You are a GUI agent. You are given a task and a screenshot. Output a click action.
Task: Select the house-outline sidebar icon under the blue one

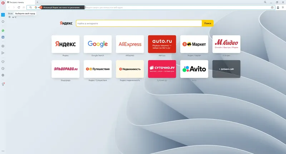(x=3, y=22)
